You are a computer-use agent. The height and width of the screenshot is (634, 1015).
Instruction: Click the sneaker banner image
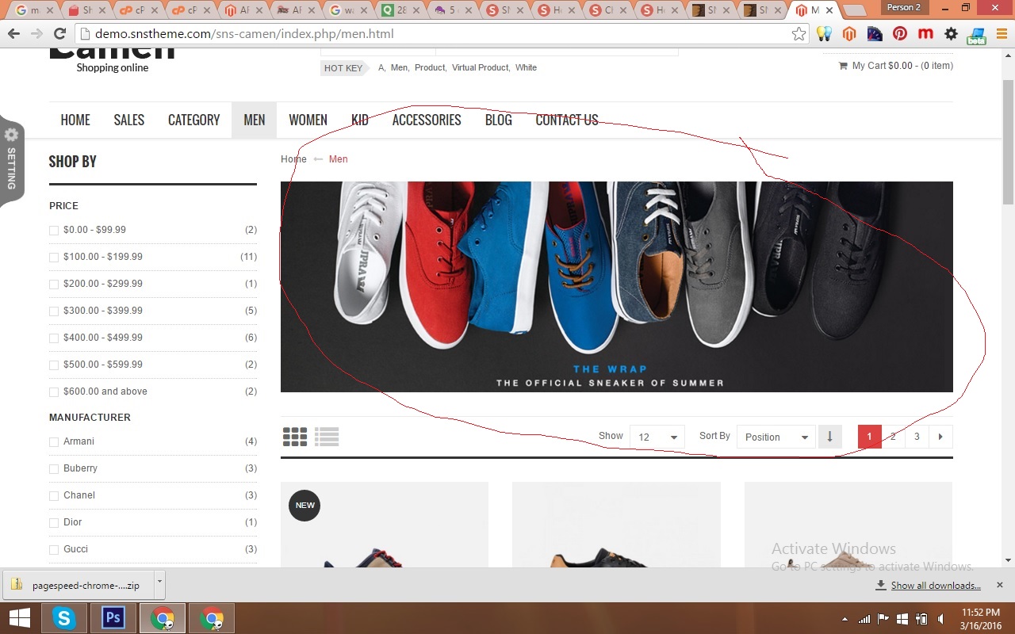tap(616, 286)
